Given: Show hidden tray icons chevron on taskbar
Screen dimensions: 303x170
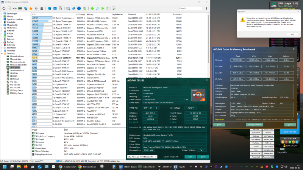Looking at the screenshot, I should [x=191, y=167].
